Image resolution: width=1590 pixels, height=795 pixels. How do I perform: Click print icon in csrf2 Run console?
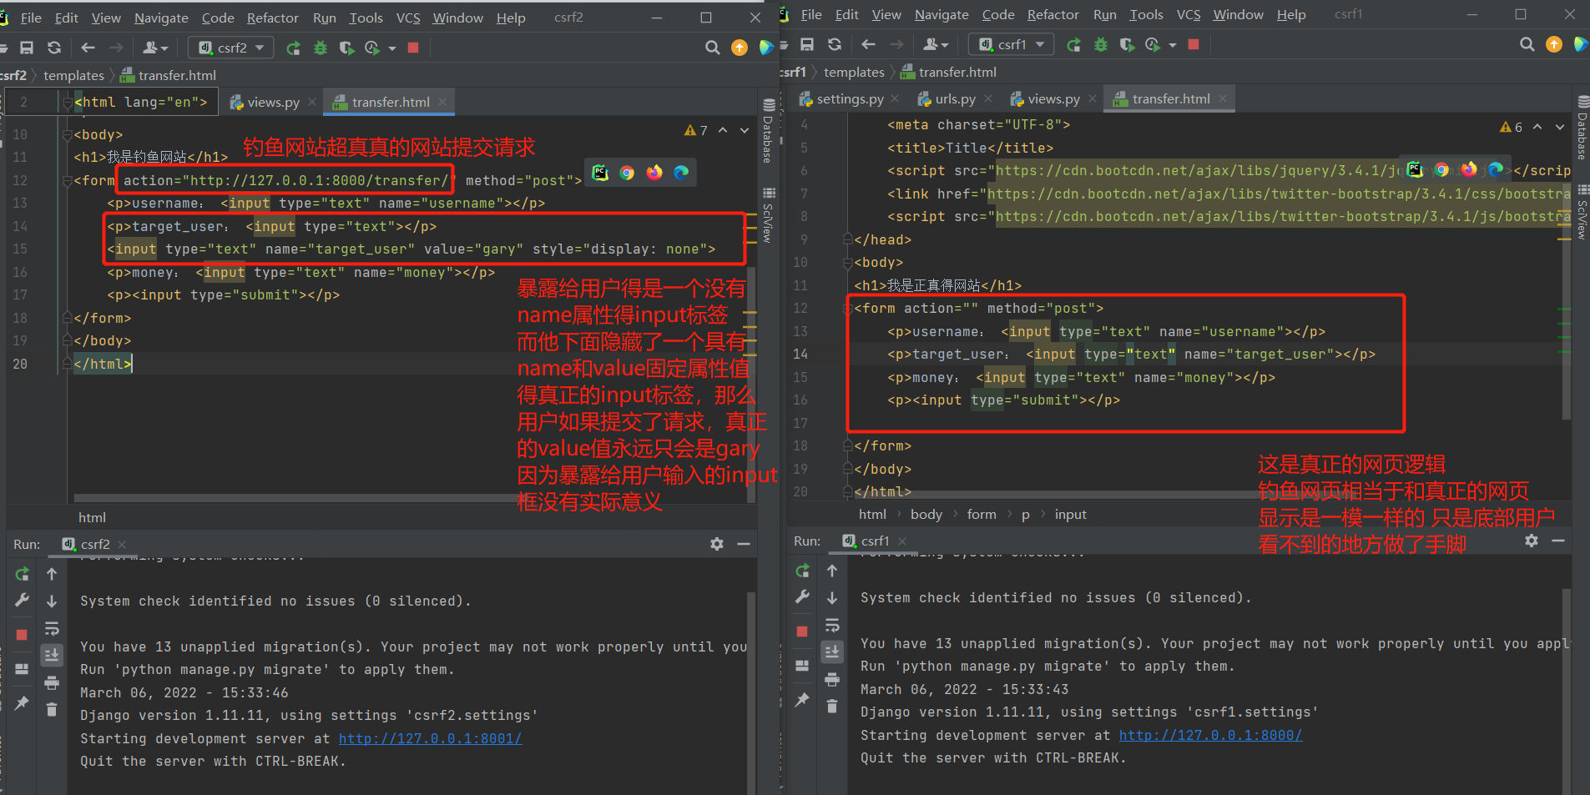pos(52,683)
